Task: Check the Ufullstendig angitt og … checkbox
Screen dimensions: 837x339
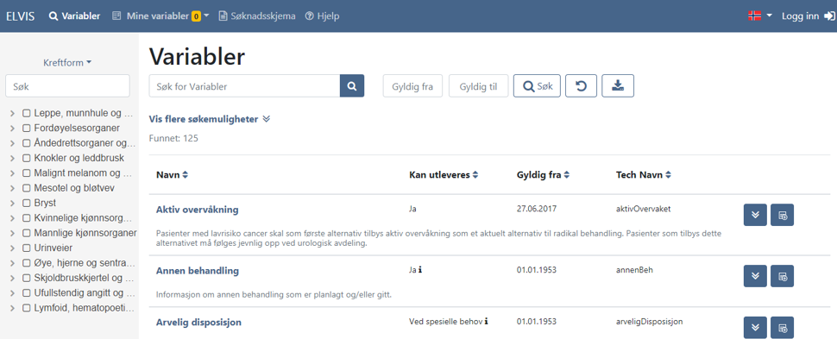Action: 26,293
